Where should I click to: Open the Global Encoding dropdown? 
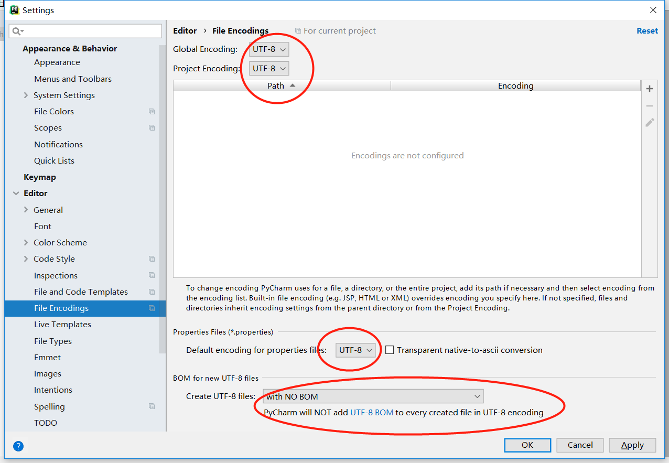tap(269, 49)
